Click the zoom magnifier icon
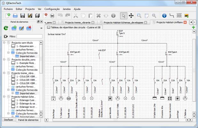This screenshot has width=198, height=128. point(139,15)
